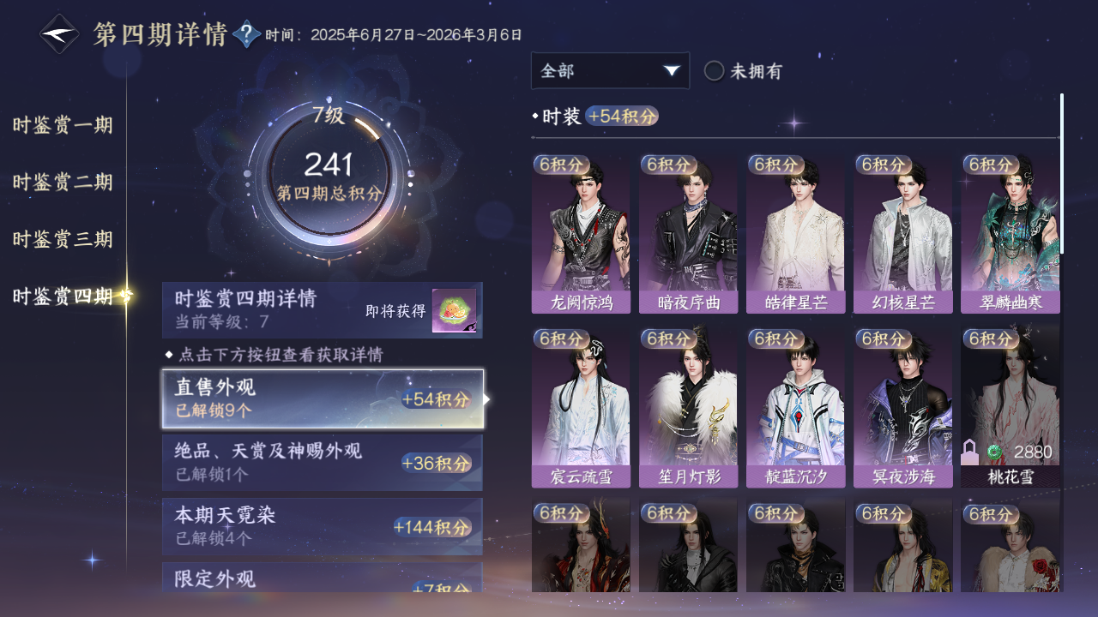
Task: Choose the 翠麟幽寒 outfit card
Action: pos(1010,234)
